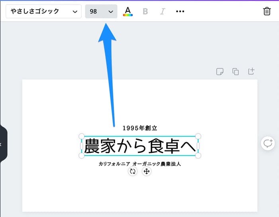Click the right-side width handle of the text box

(198, 146)
